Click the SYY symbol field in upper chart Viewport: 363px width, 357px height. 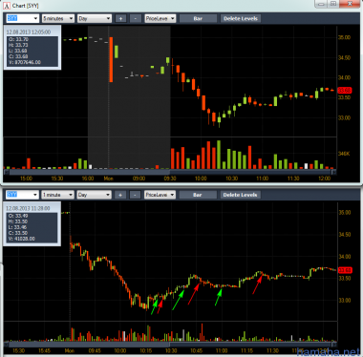[x=22, y=18]
